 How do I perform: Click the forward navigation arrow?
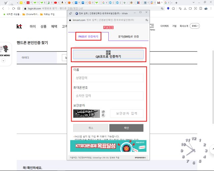[x=8, y=8]
